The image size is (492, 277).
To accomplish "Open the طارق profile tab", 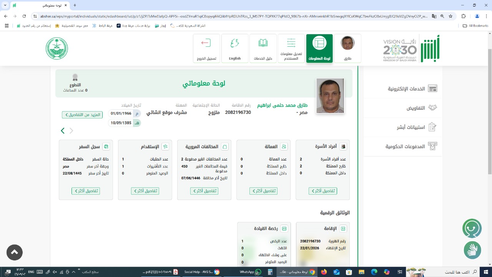I will (347, 48).
